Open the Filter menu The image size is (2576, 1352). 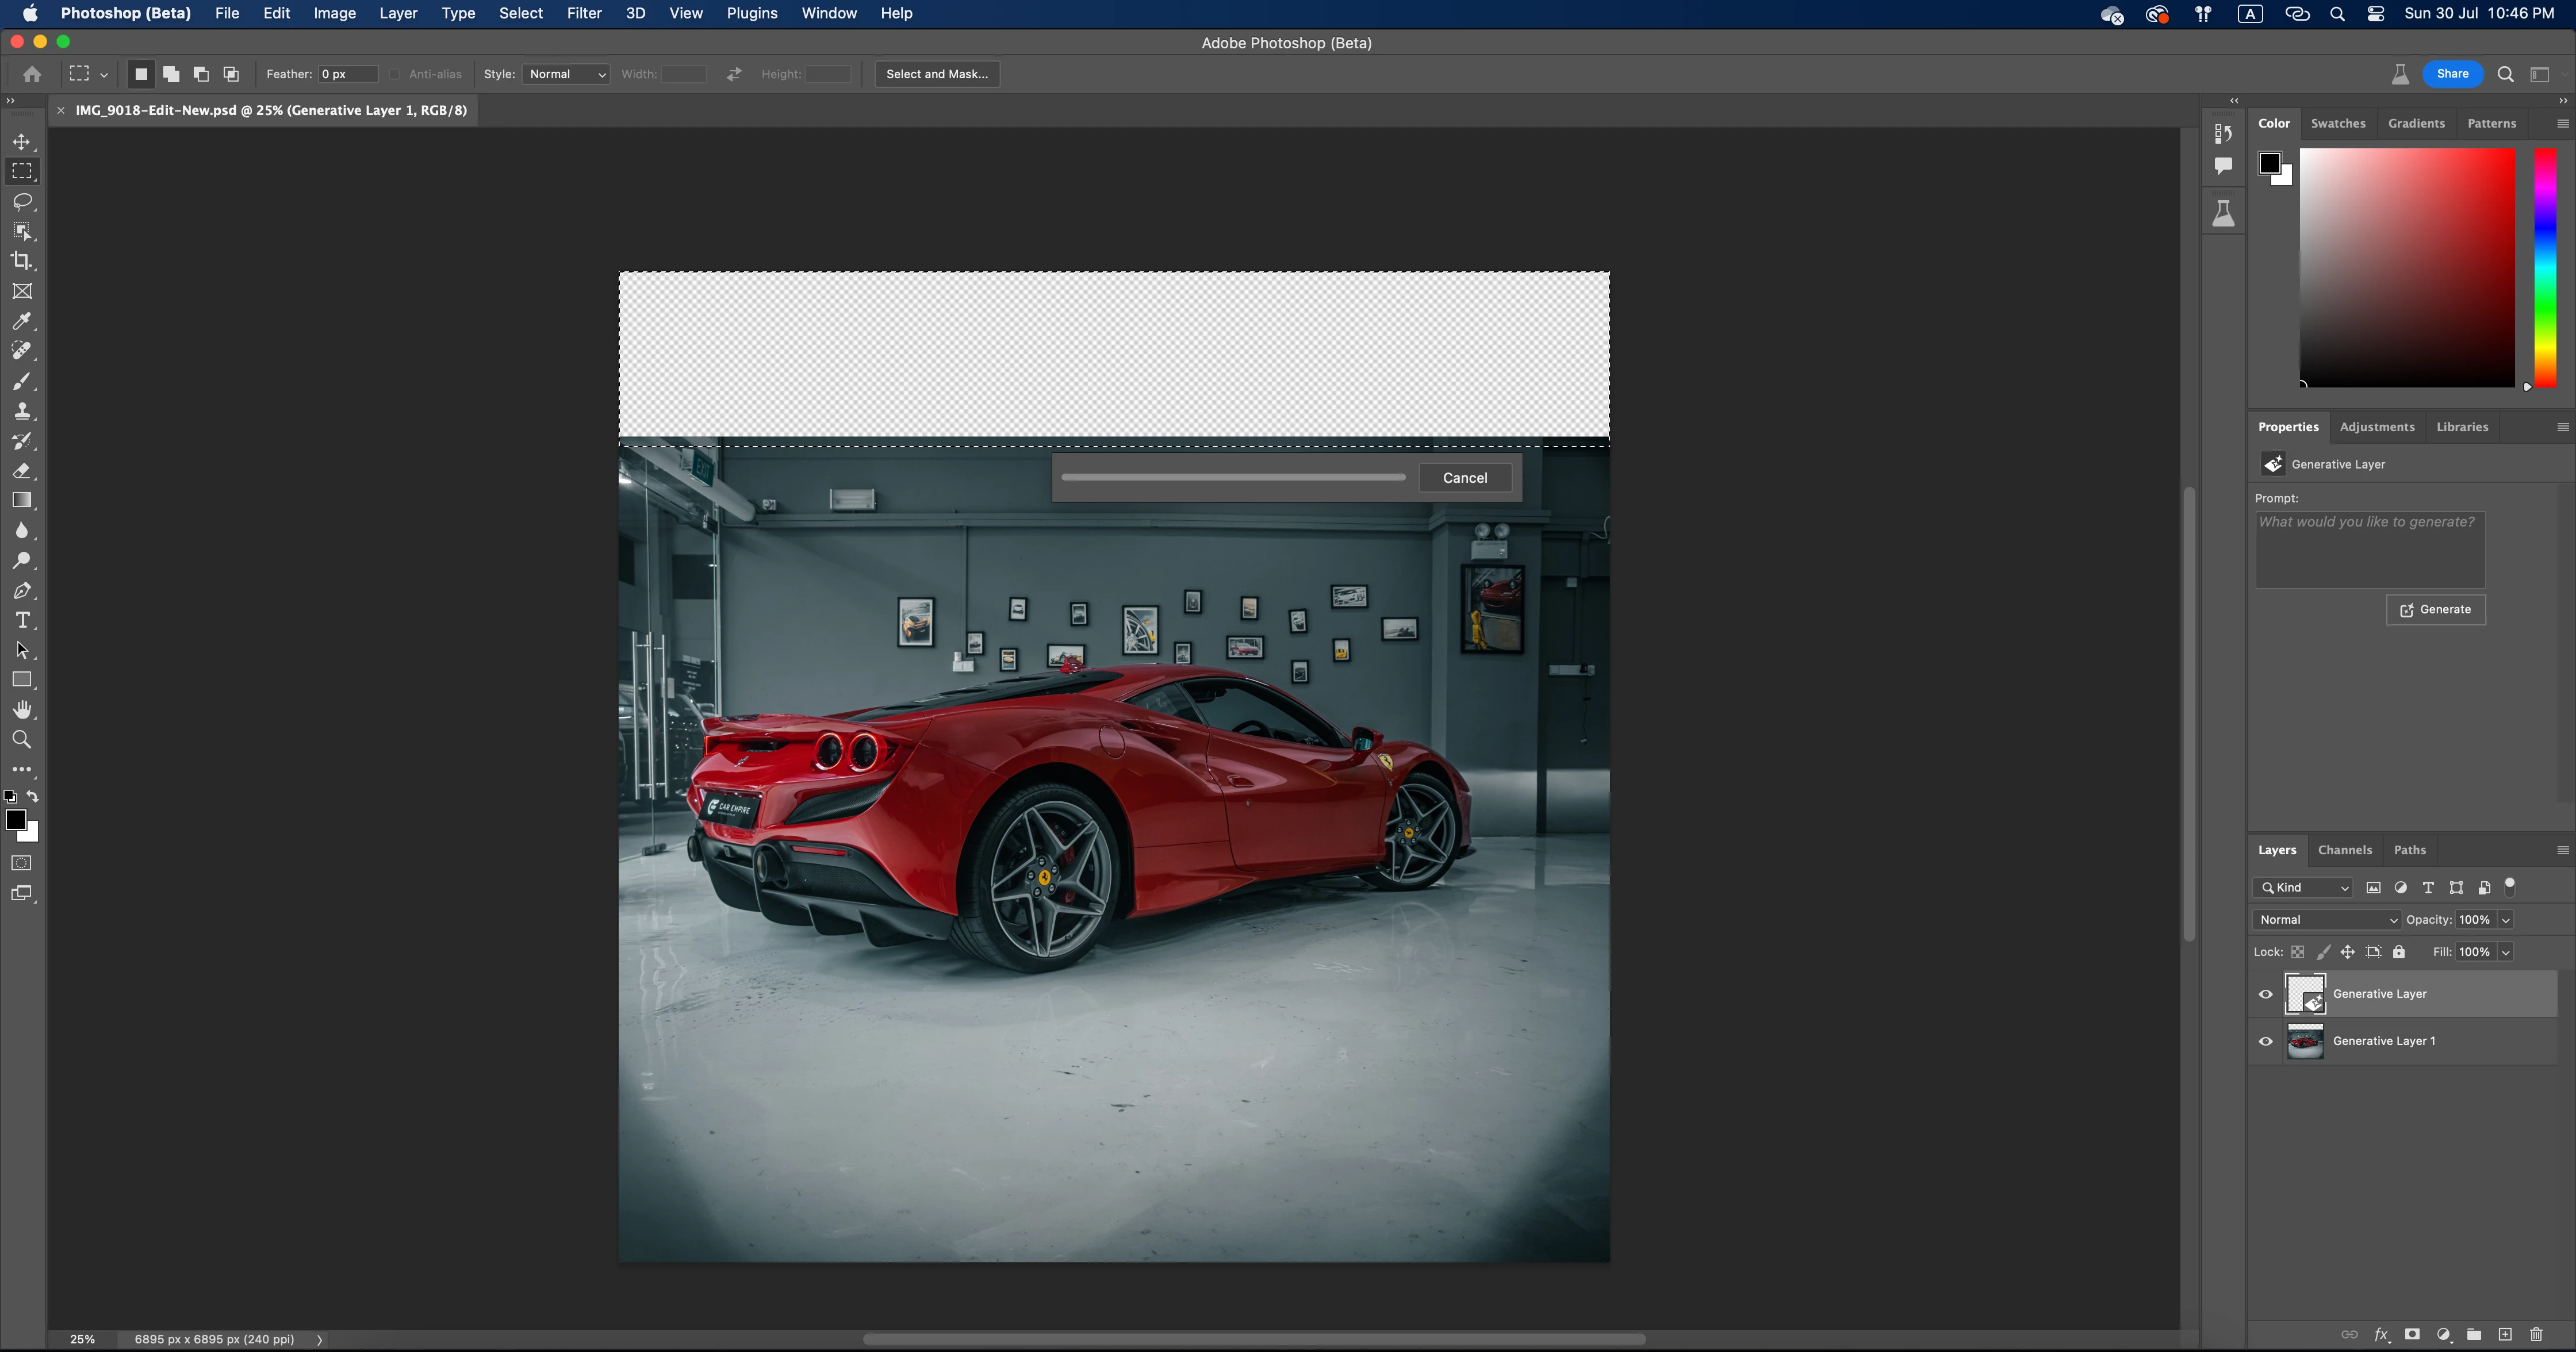tap(584, 13)
